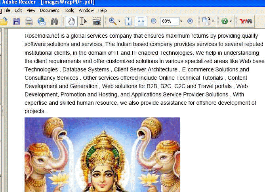The width and height of the screenshot is (265, 192).
Task: Click the Yahoo toolbar search icon
Action: click(246, 21)
